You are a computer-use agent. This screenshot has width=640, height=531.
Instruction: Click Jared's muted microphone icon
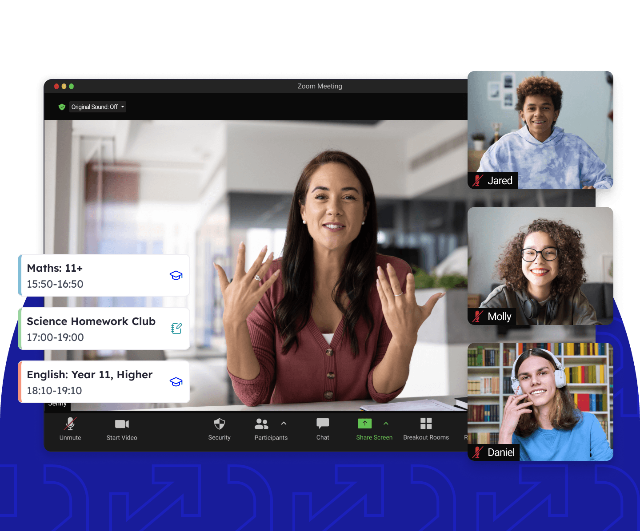point(478,181)
